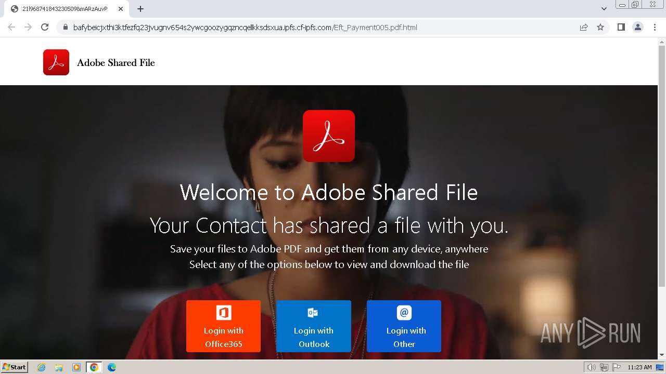Viewport: 666px width, 374px height.
Task: Open Internet Explorer from taskbar
Action: pyautogui.click(x=42, y=367)
